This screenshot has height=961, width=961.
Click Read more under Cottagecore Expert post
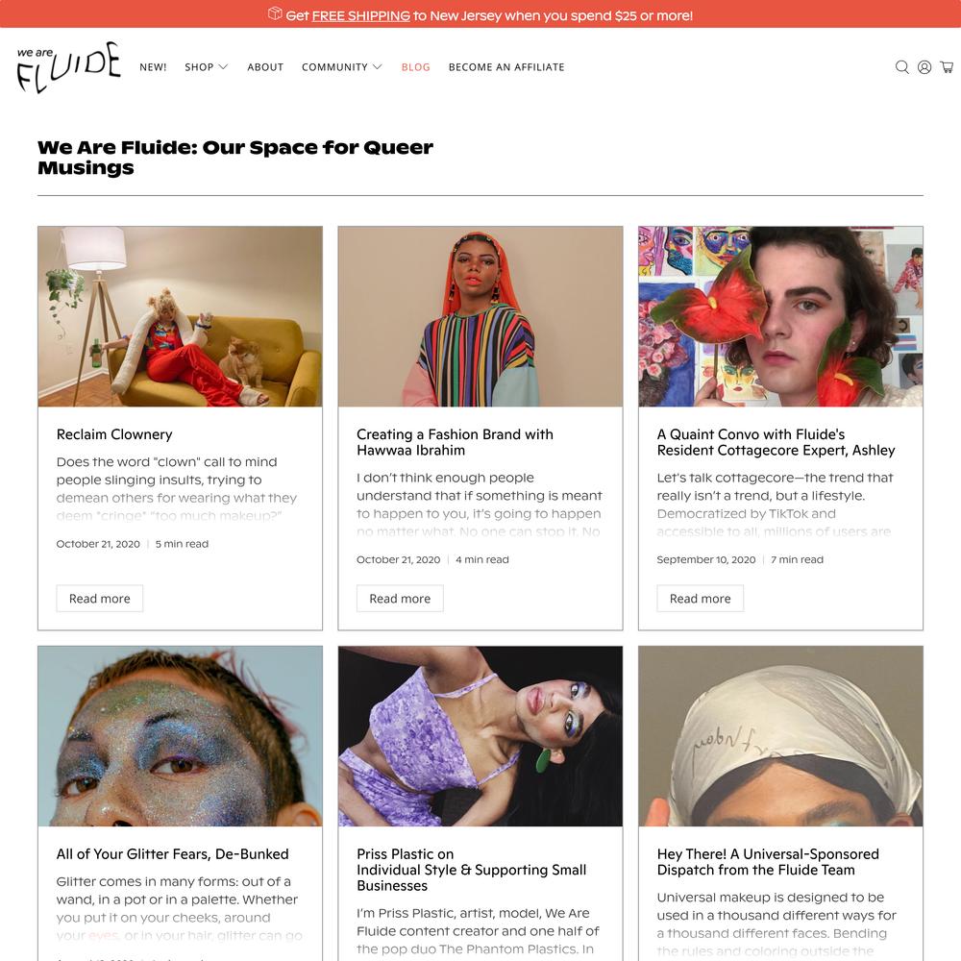tap(700, 598)
